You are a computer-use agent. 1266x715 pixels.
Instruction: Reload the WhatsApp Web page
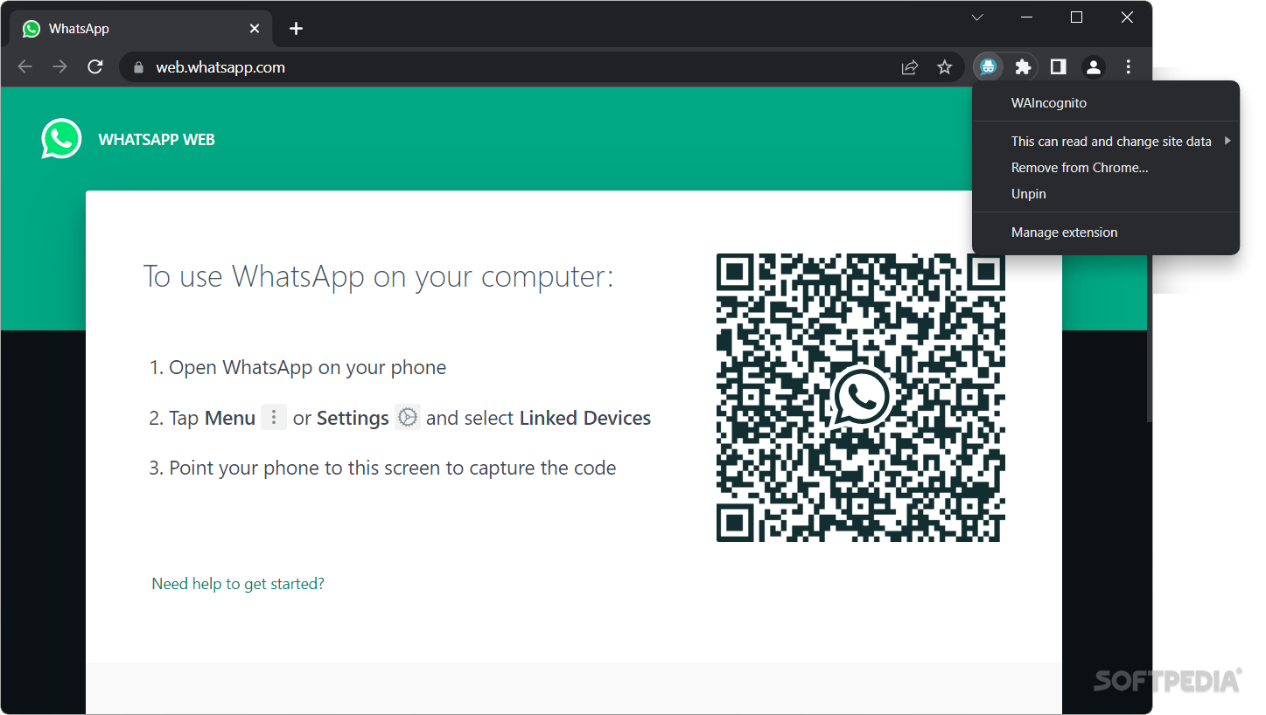[95, 67]
